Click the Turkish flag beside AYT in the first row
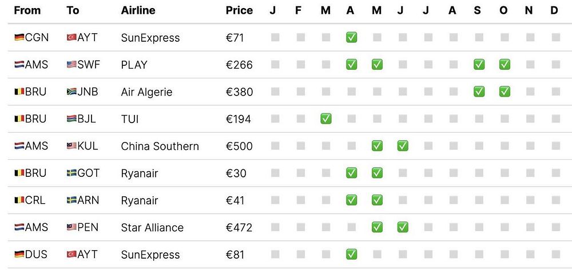572x273 pixels. (x=71, y=37)
